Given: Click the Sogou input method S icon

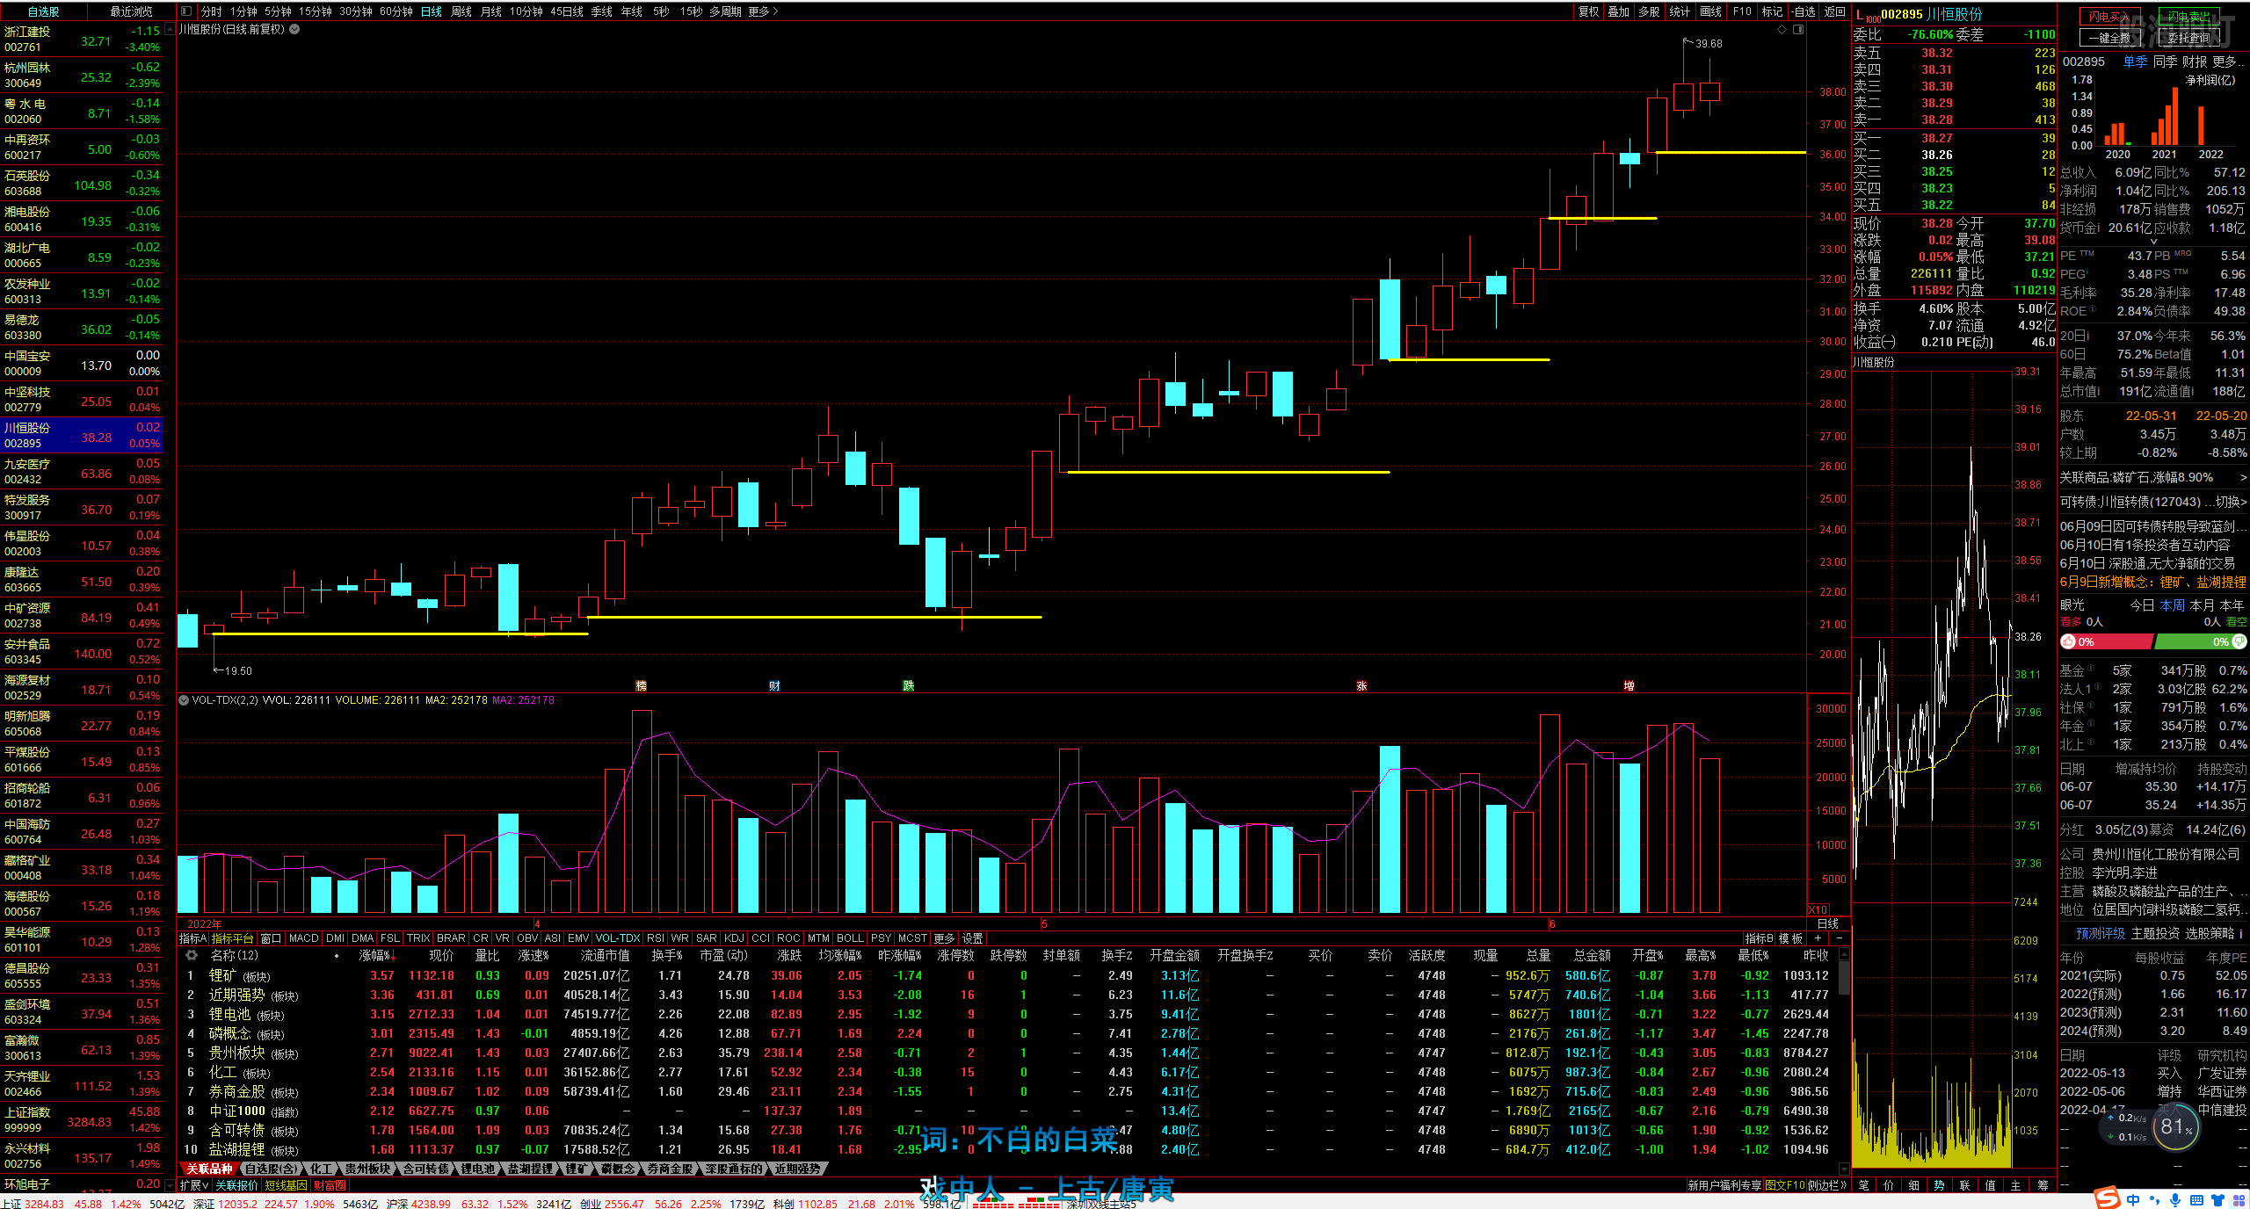Looking at the screenshot, I should (x=2107, y=1198).
